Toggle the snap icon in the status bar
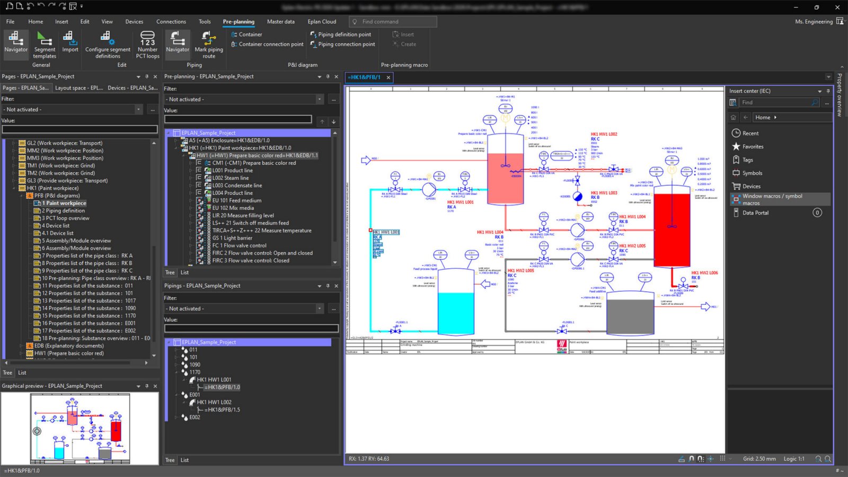This screenshot has height=477, width=848. click(x=692, y=459)
